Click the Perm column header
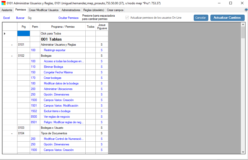The width and height of the screenshot is (248, 160). point(35,26)
